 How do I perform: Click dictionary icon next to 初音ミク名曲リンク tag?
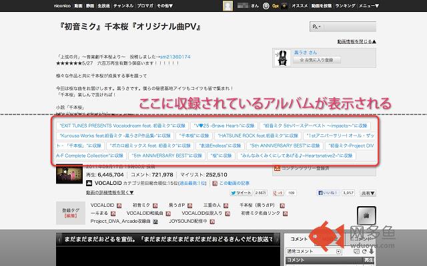(285, 213)
